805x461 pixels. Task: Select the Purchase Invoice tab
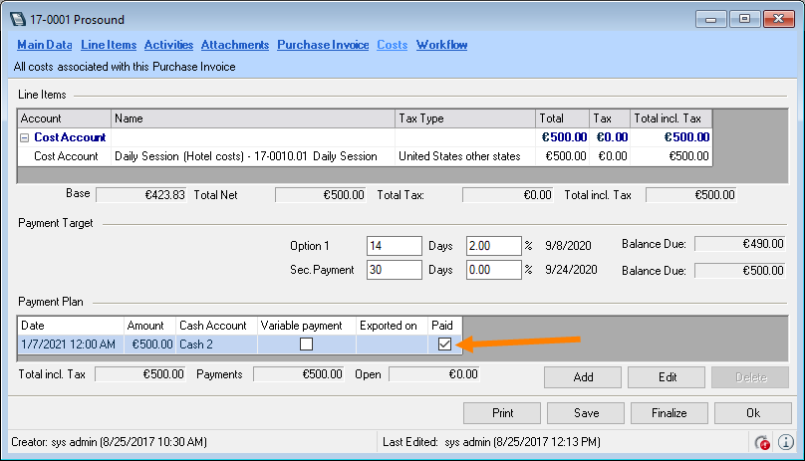point(323,45)
